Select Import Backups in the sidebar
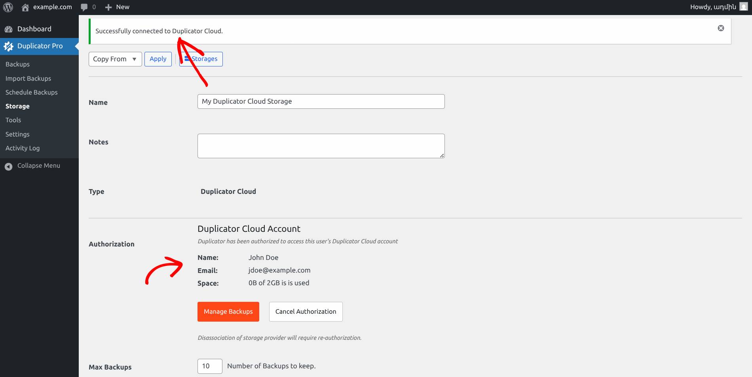Viewport: 752px width, 377px height. 28,79
